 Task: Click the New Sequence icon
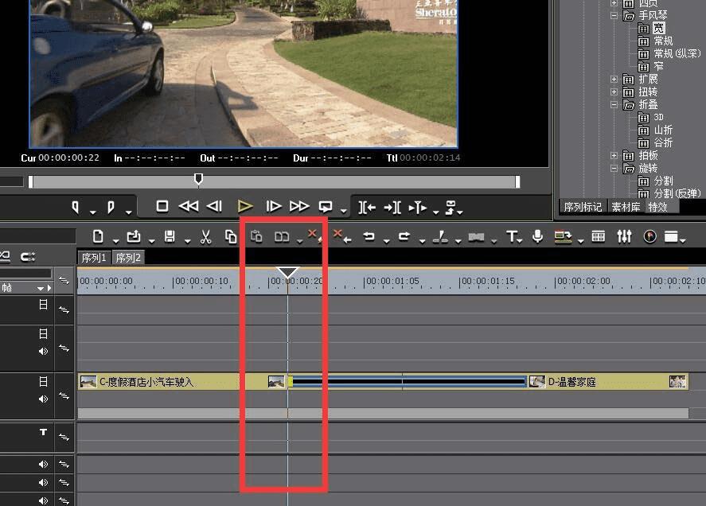click(x=98, y=236)
